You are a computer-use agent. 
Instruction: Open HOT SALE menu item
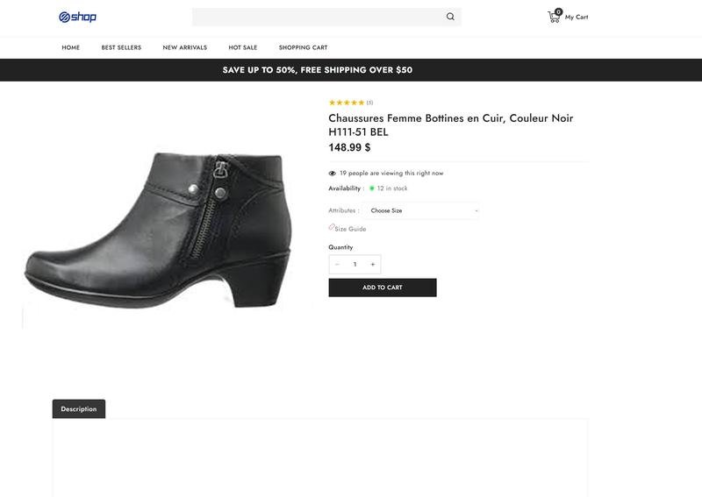tap(243, 47)
